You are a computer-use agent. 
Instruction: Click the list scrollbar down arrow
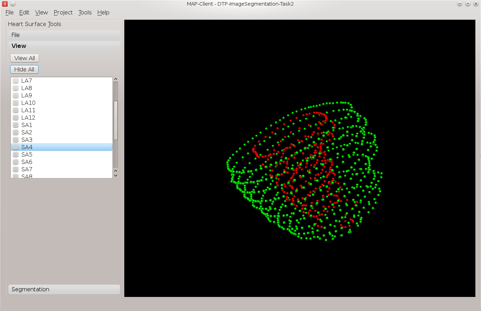click(x=115, y=175)
